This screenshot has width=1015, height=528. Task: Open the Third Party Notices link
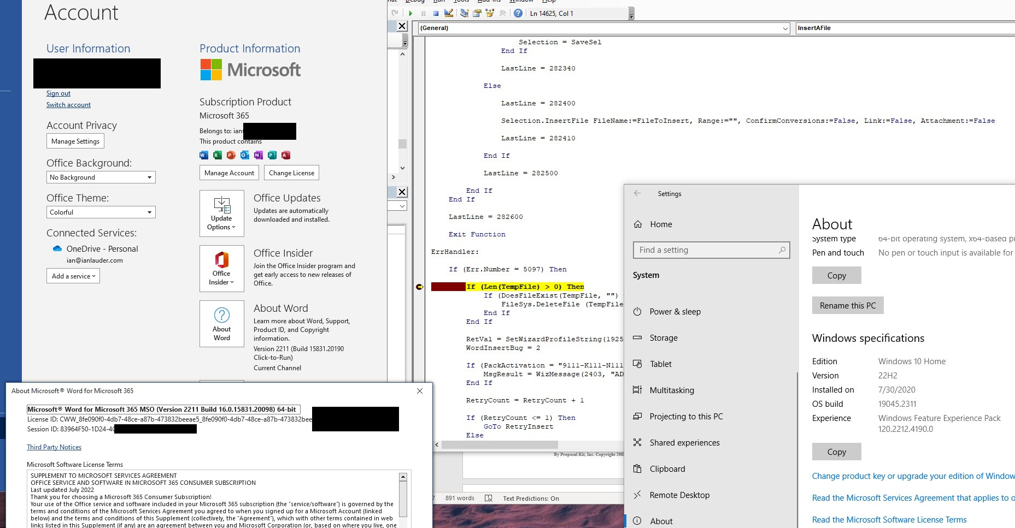pos(54,447)
